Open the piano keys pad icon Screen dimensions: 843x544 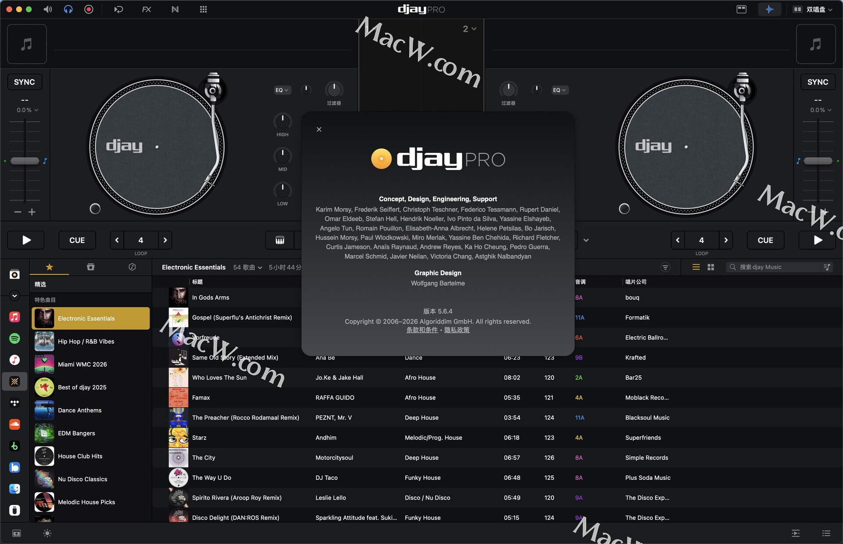pyautogui.click(x=280, y=240)
